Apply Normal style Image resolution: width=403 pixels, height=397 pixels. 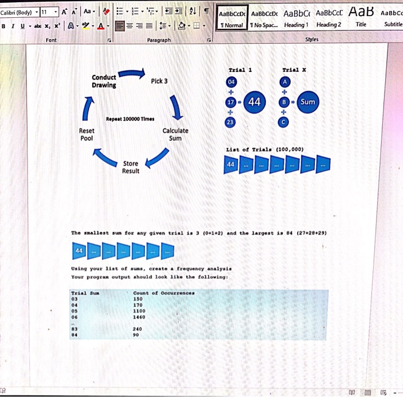point(232,18)
